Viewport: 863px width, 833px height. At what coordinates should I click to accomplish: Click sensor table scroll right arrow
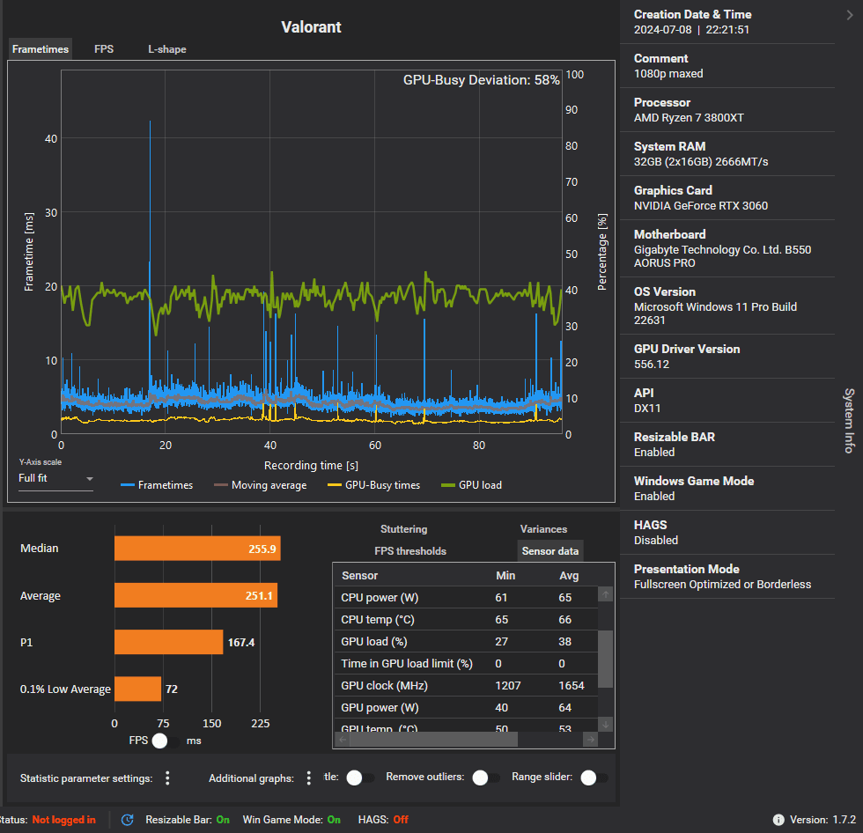pyautogui.click(x=591, y=740)
